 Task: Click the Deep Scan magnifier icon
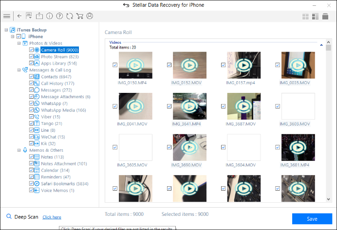9,216
